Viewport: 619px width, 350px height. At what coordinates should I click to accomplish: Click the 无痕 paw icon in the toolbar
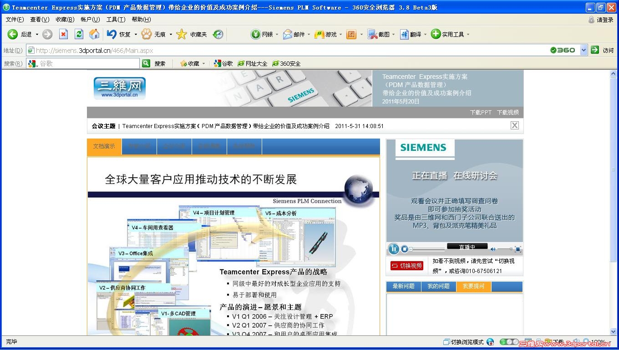(147, 34)
